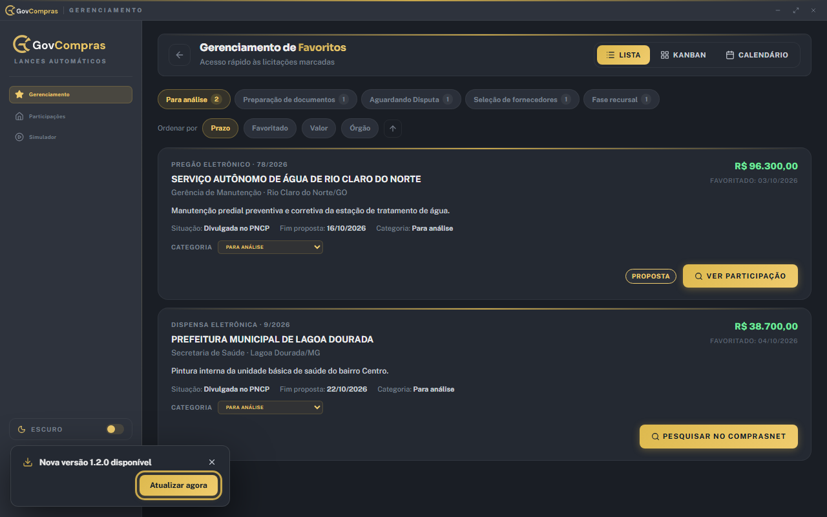The width and height of the screenshot is (827, 517).
Task: Click the title Prefeitura Municipal de Lagoa Dourada
Action: point(272,339)
